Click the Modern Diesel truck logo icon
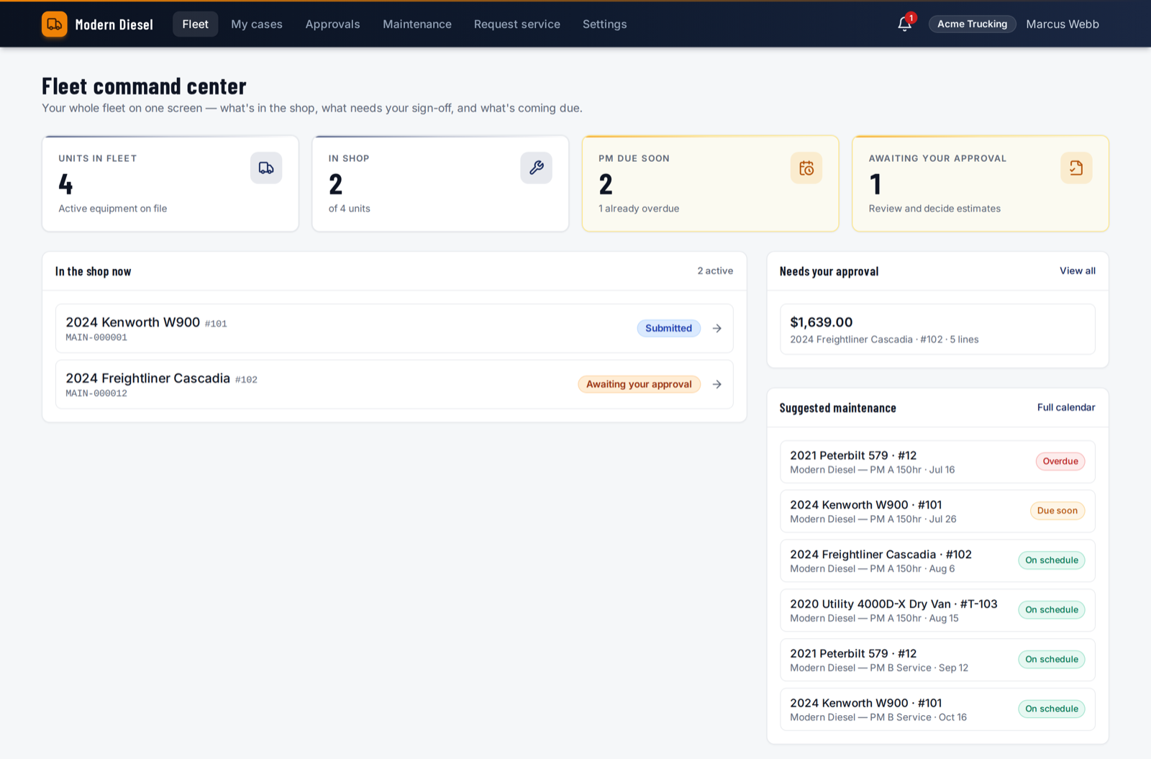 click(x=55, y=24)
